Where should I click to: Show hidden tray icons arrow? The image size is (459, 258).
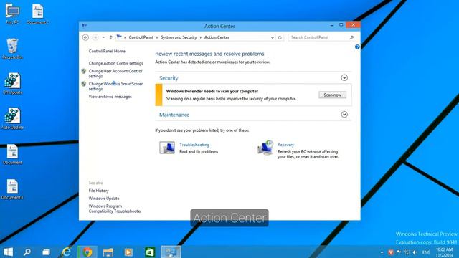pyautogui.click(x=382, y=252)
